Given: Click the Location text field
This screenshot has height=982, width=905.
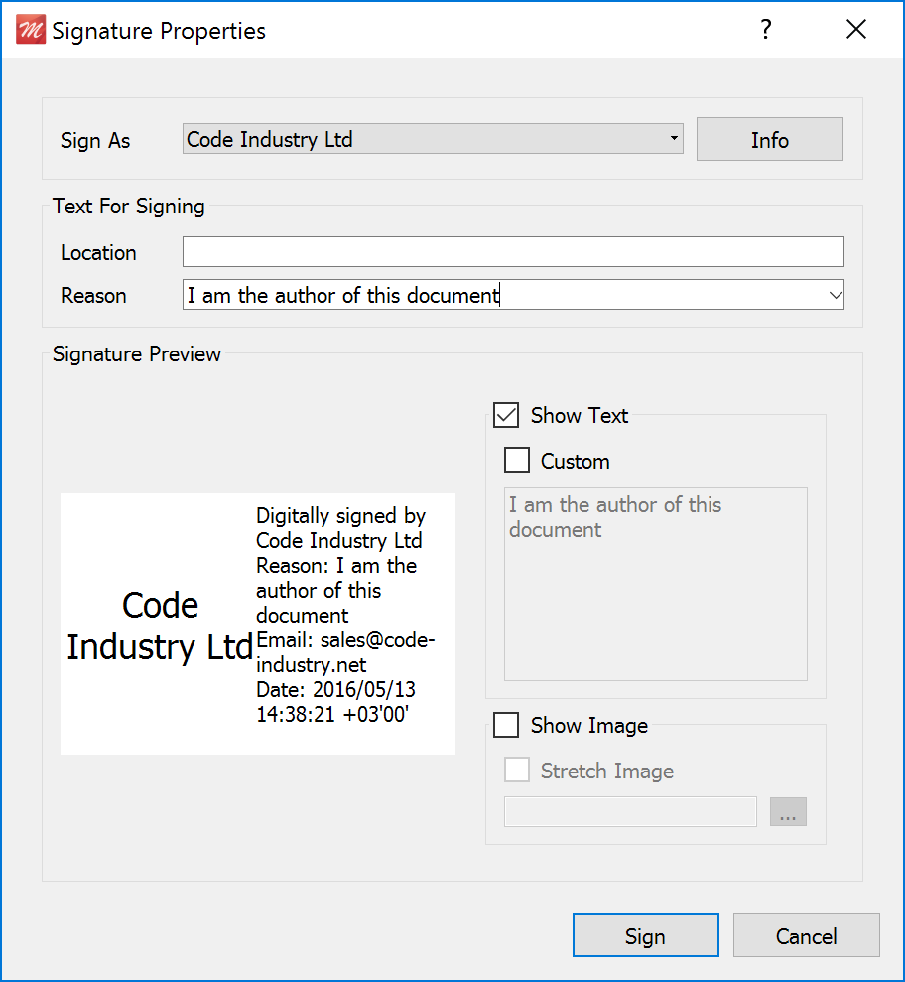Looking at the screenshot, I should pos(512,252).
